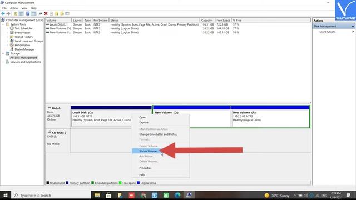
Task: Sort by the Capacity column header
Action: [207, 20]
